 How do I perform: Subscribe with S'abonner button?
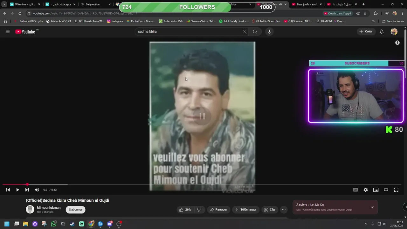point(76,210)
